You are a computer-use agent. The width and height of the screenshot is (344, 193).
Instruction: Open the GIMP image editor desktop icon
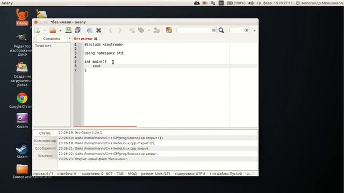22,45
